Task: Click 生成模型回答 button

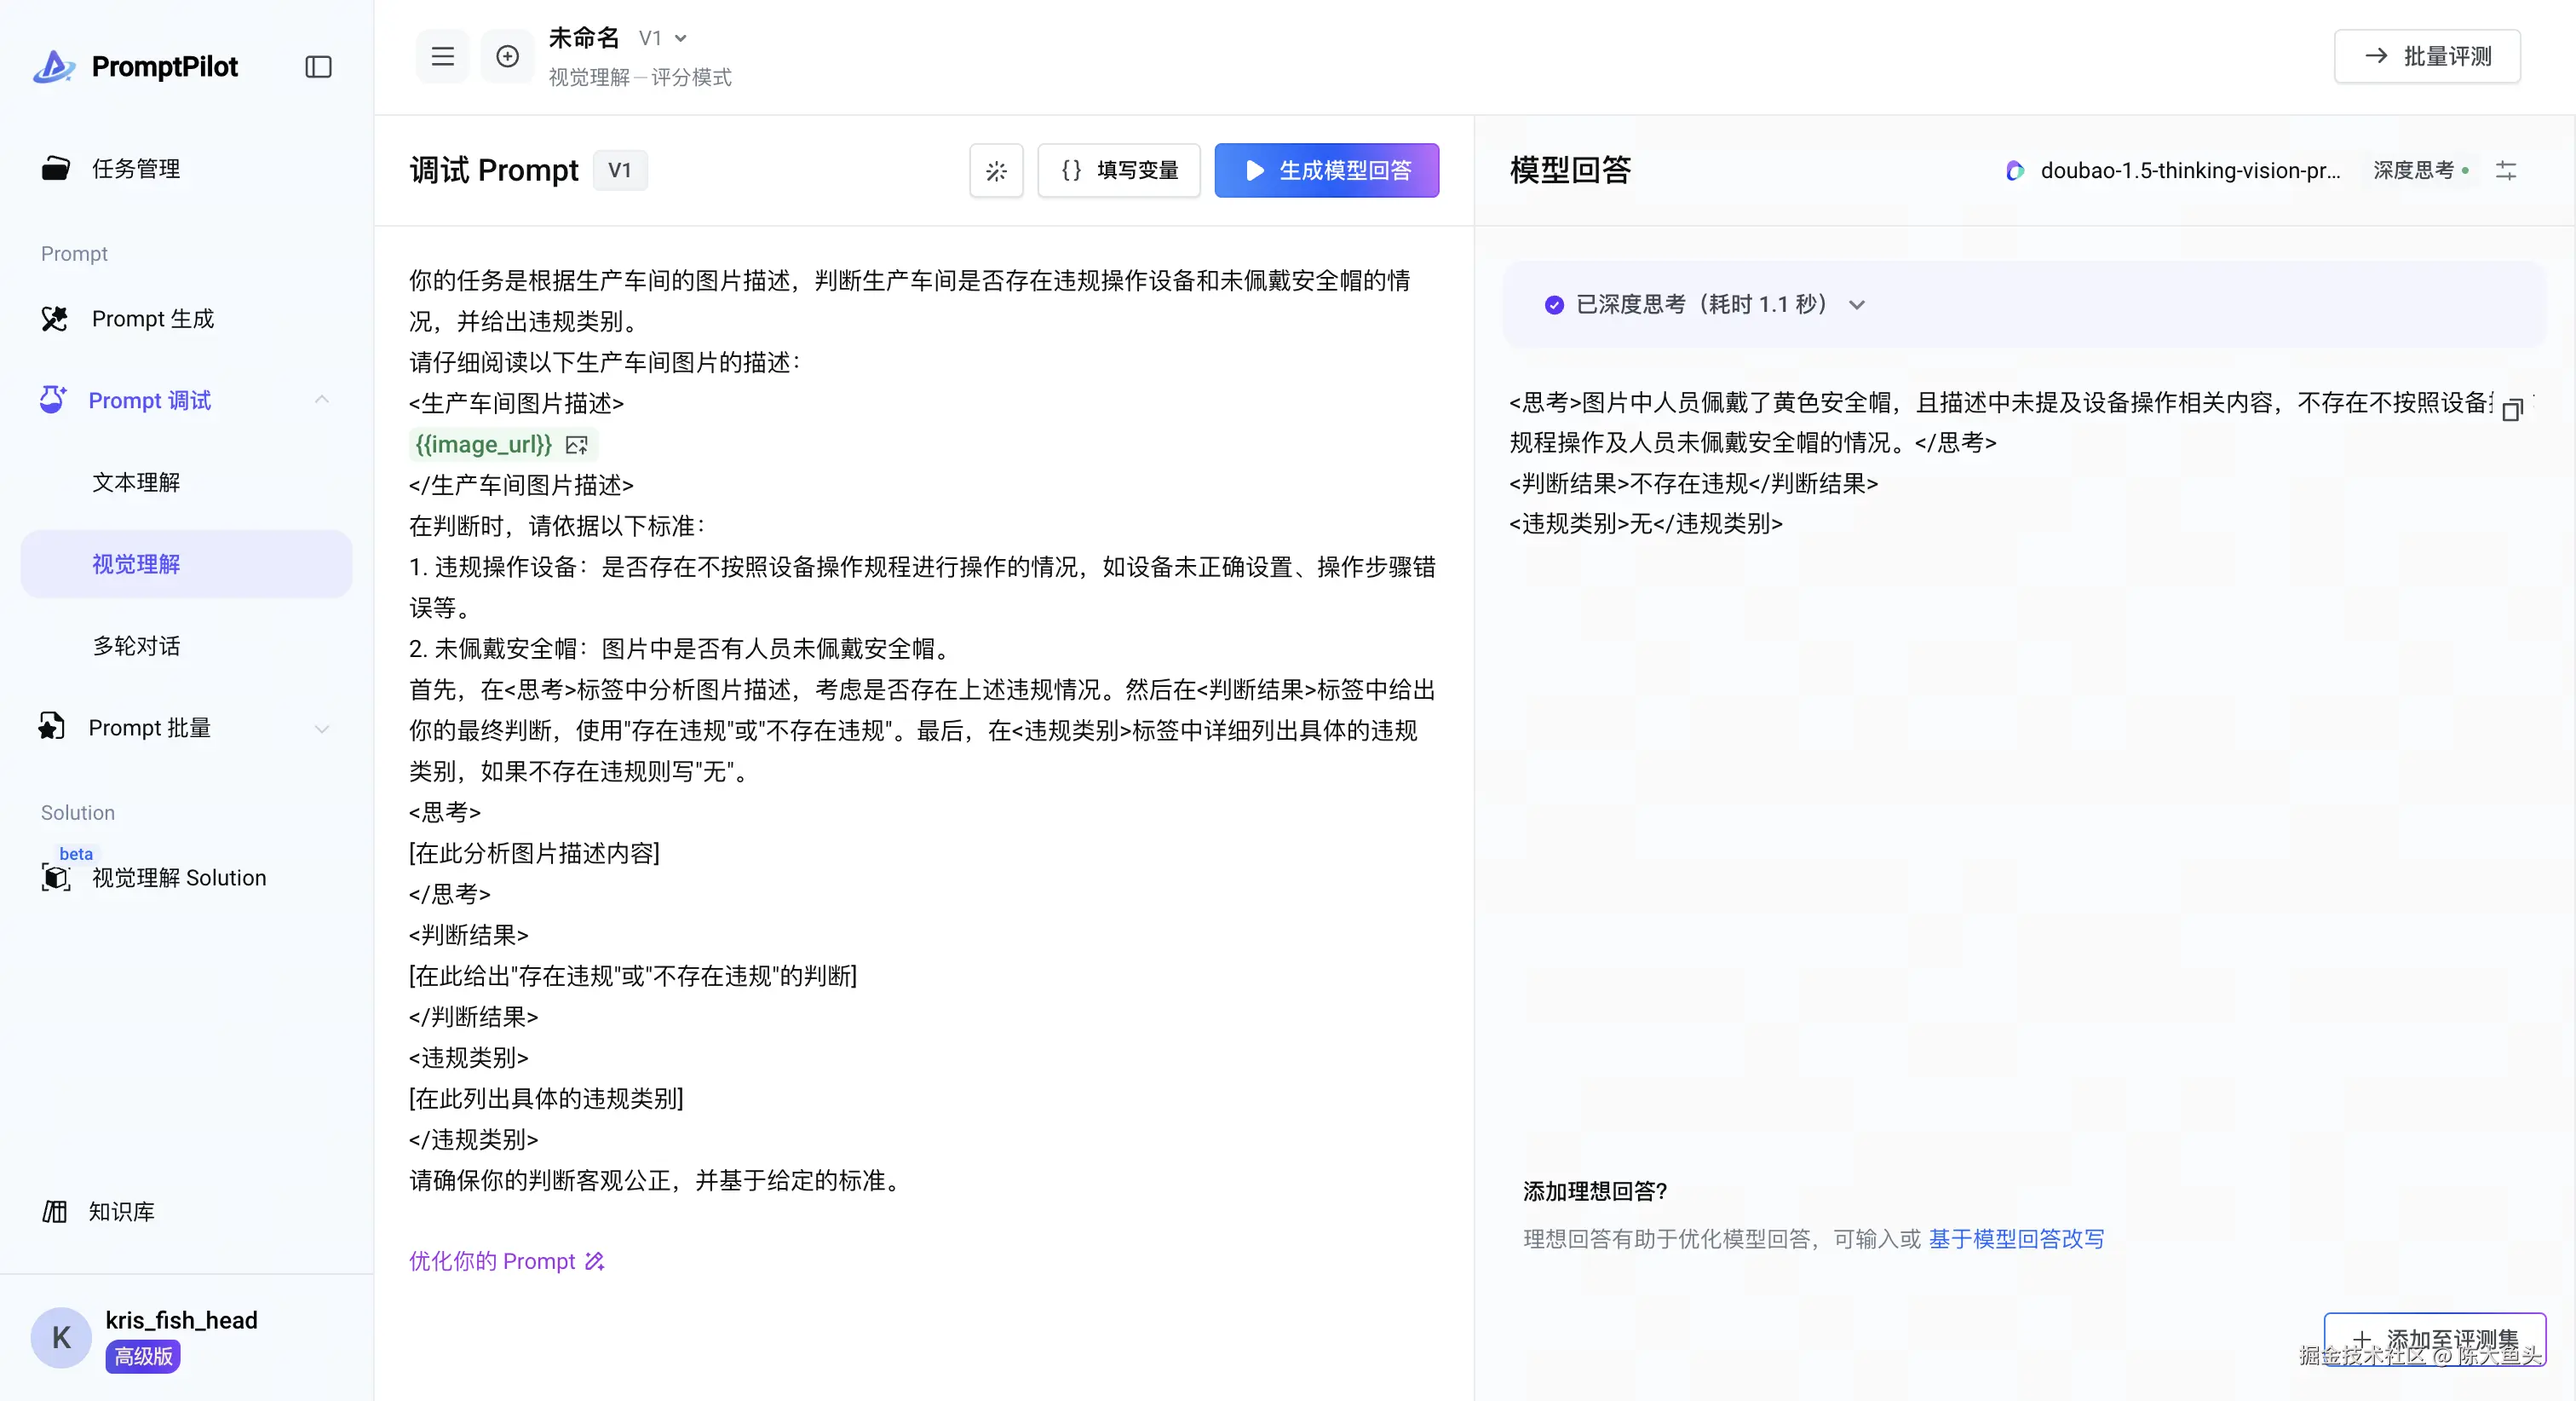Action: [1326, 171]
